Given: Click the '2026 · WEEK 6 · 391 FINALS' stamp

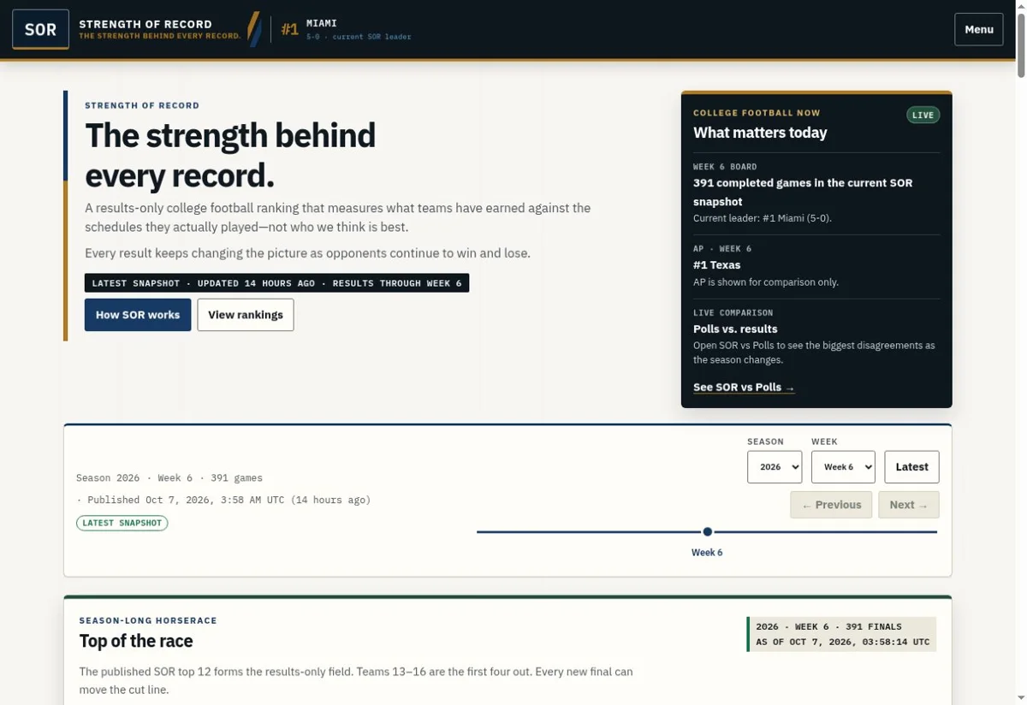Looking at the screenshot, I should (828, 626).
